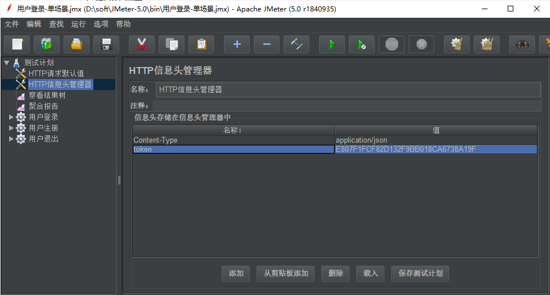Click the Stop sign icon
Screen dimensions: 550x295
point(391,44)
